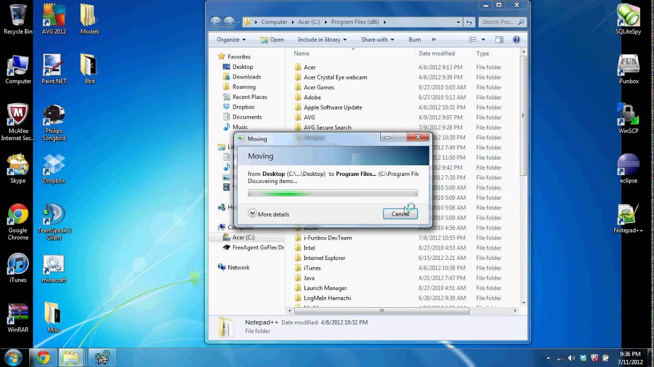The image size is (654, 367).
Task: Open Chrome from the taskbar
Action: 43,358
